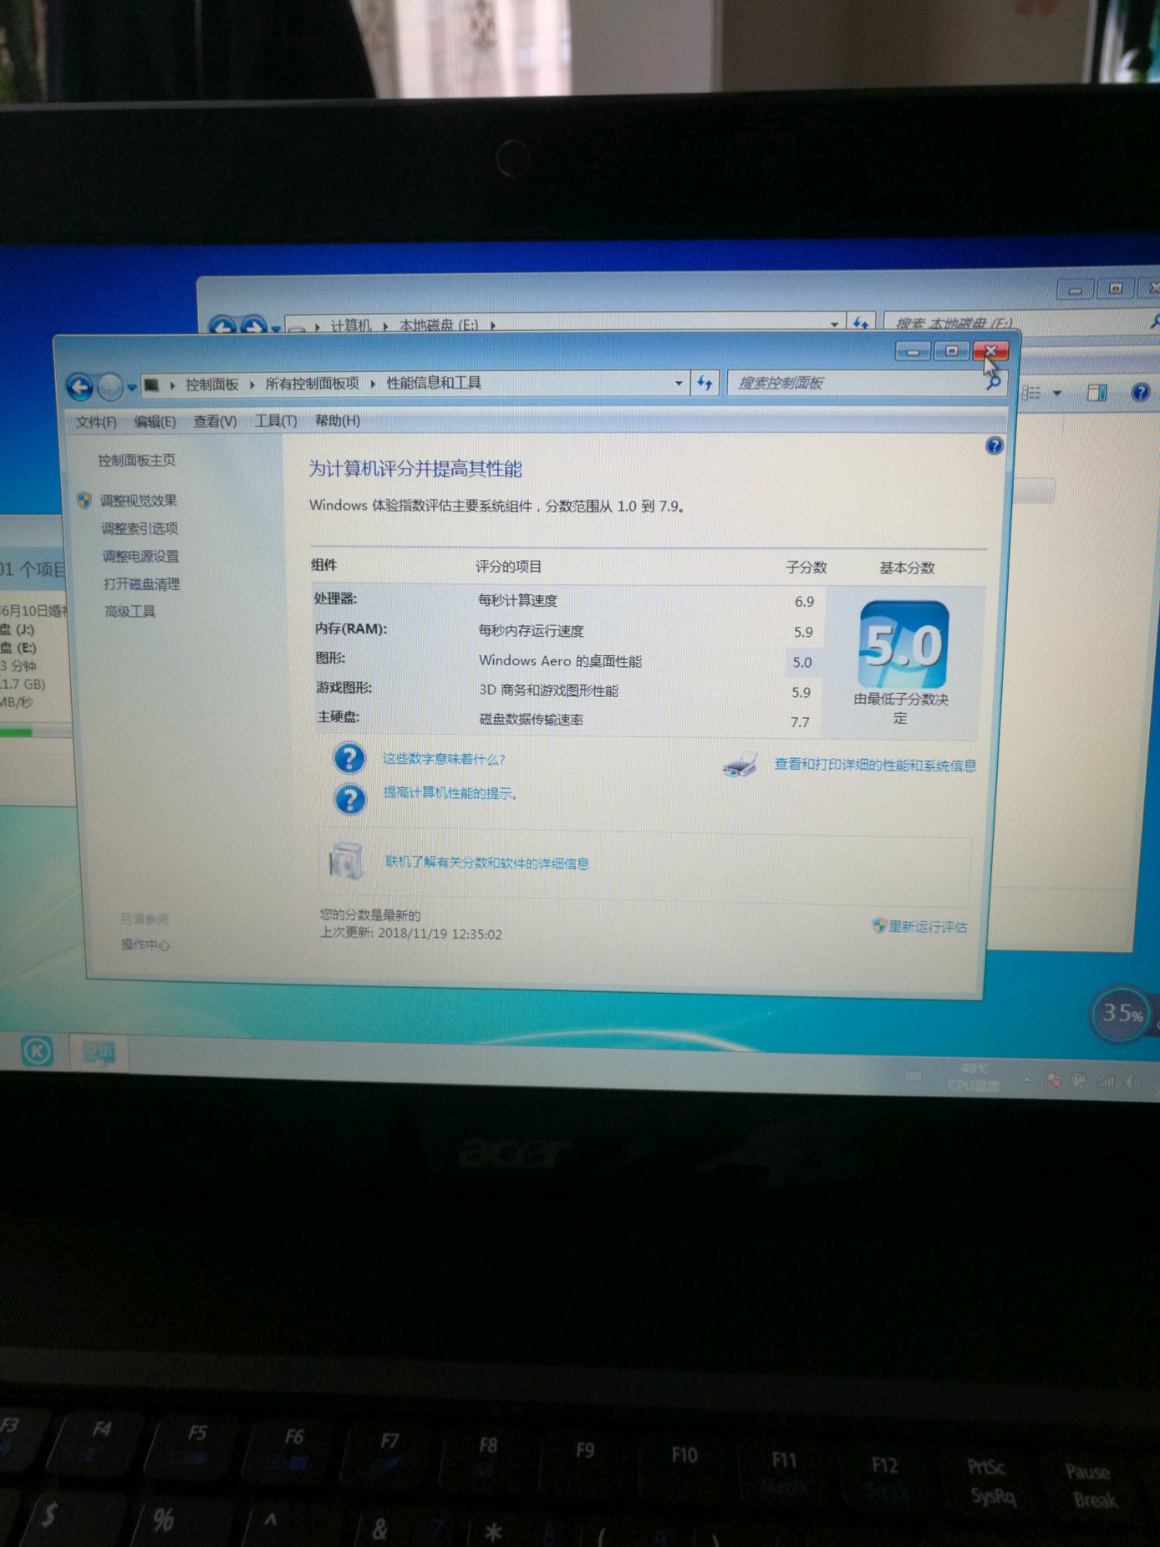Open 调整索引选项 in the sidebar

pyautogui.click(x=140, y=529)
